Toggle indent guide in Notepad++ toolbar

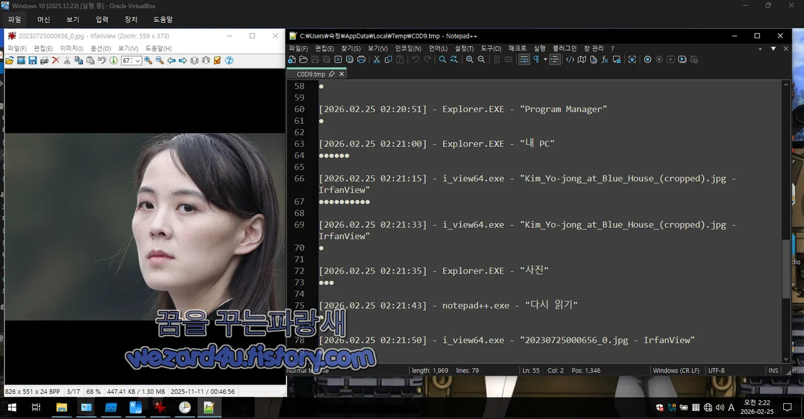pyautogui.click(x=555, y=60)
